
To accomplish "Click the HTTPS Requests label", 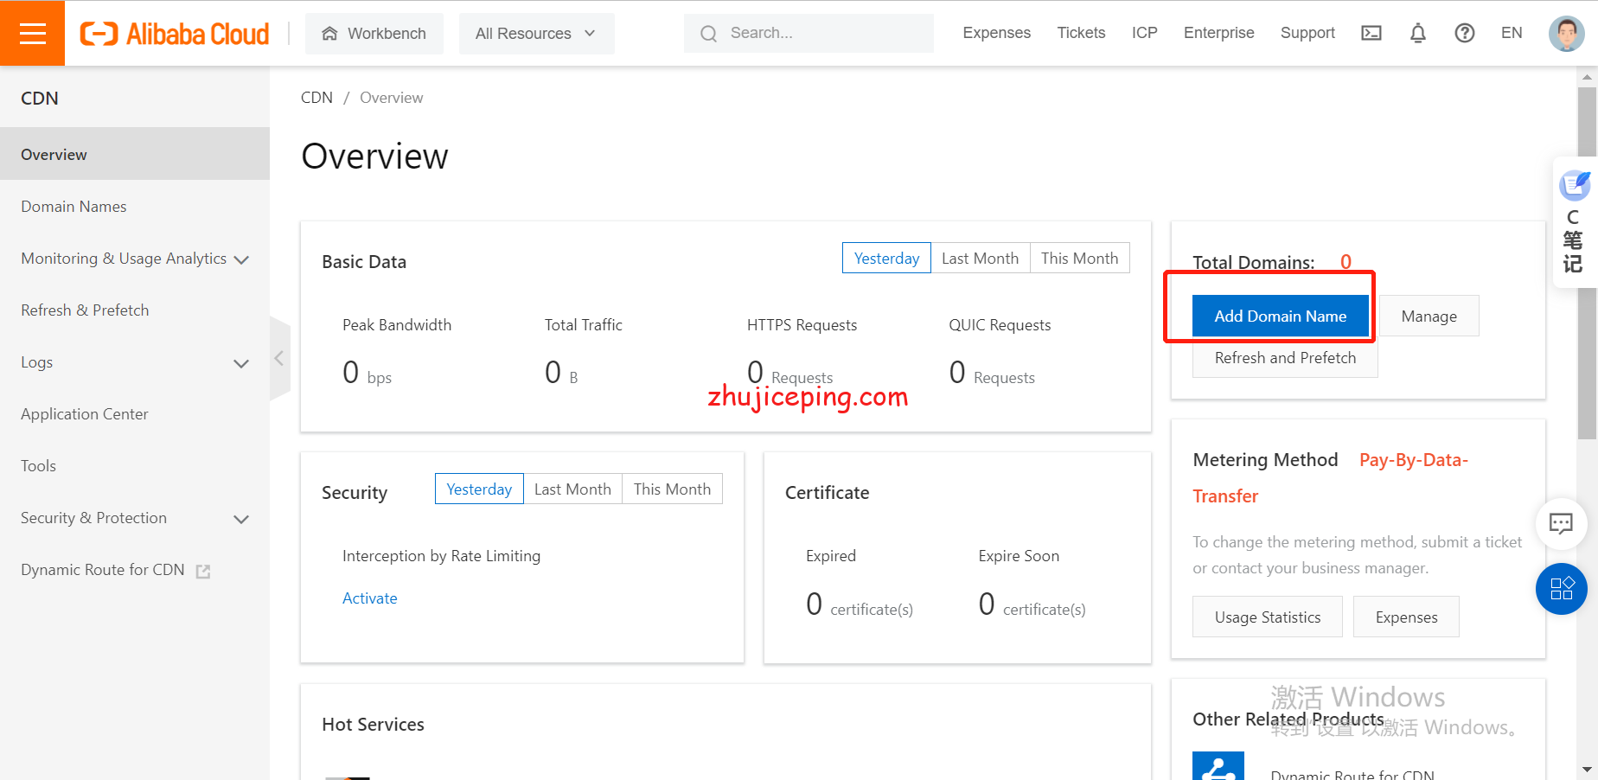I will pos(802,324).
